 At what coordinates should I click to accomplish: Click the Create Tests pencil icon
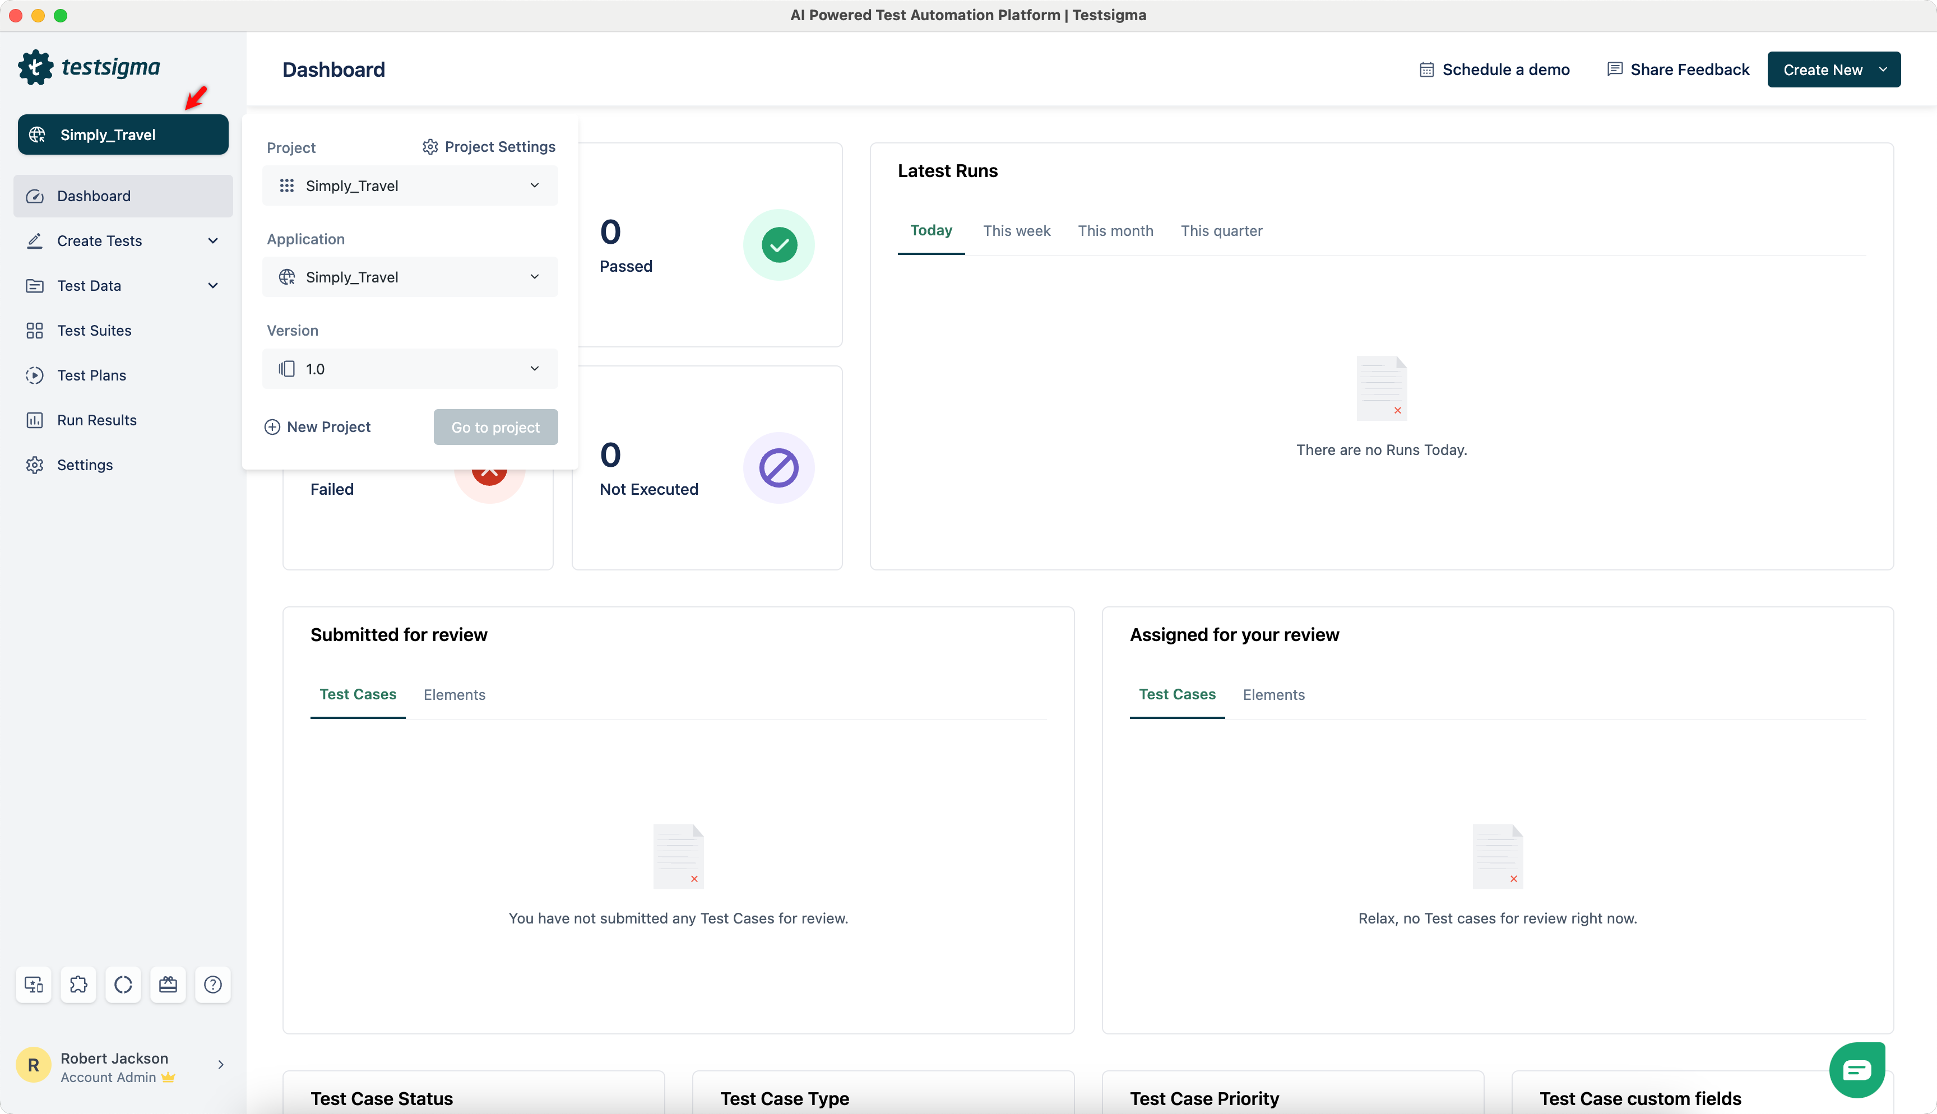pos(34,241)
